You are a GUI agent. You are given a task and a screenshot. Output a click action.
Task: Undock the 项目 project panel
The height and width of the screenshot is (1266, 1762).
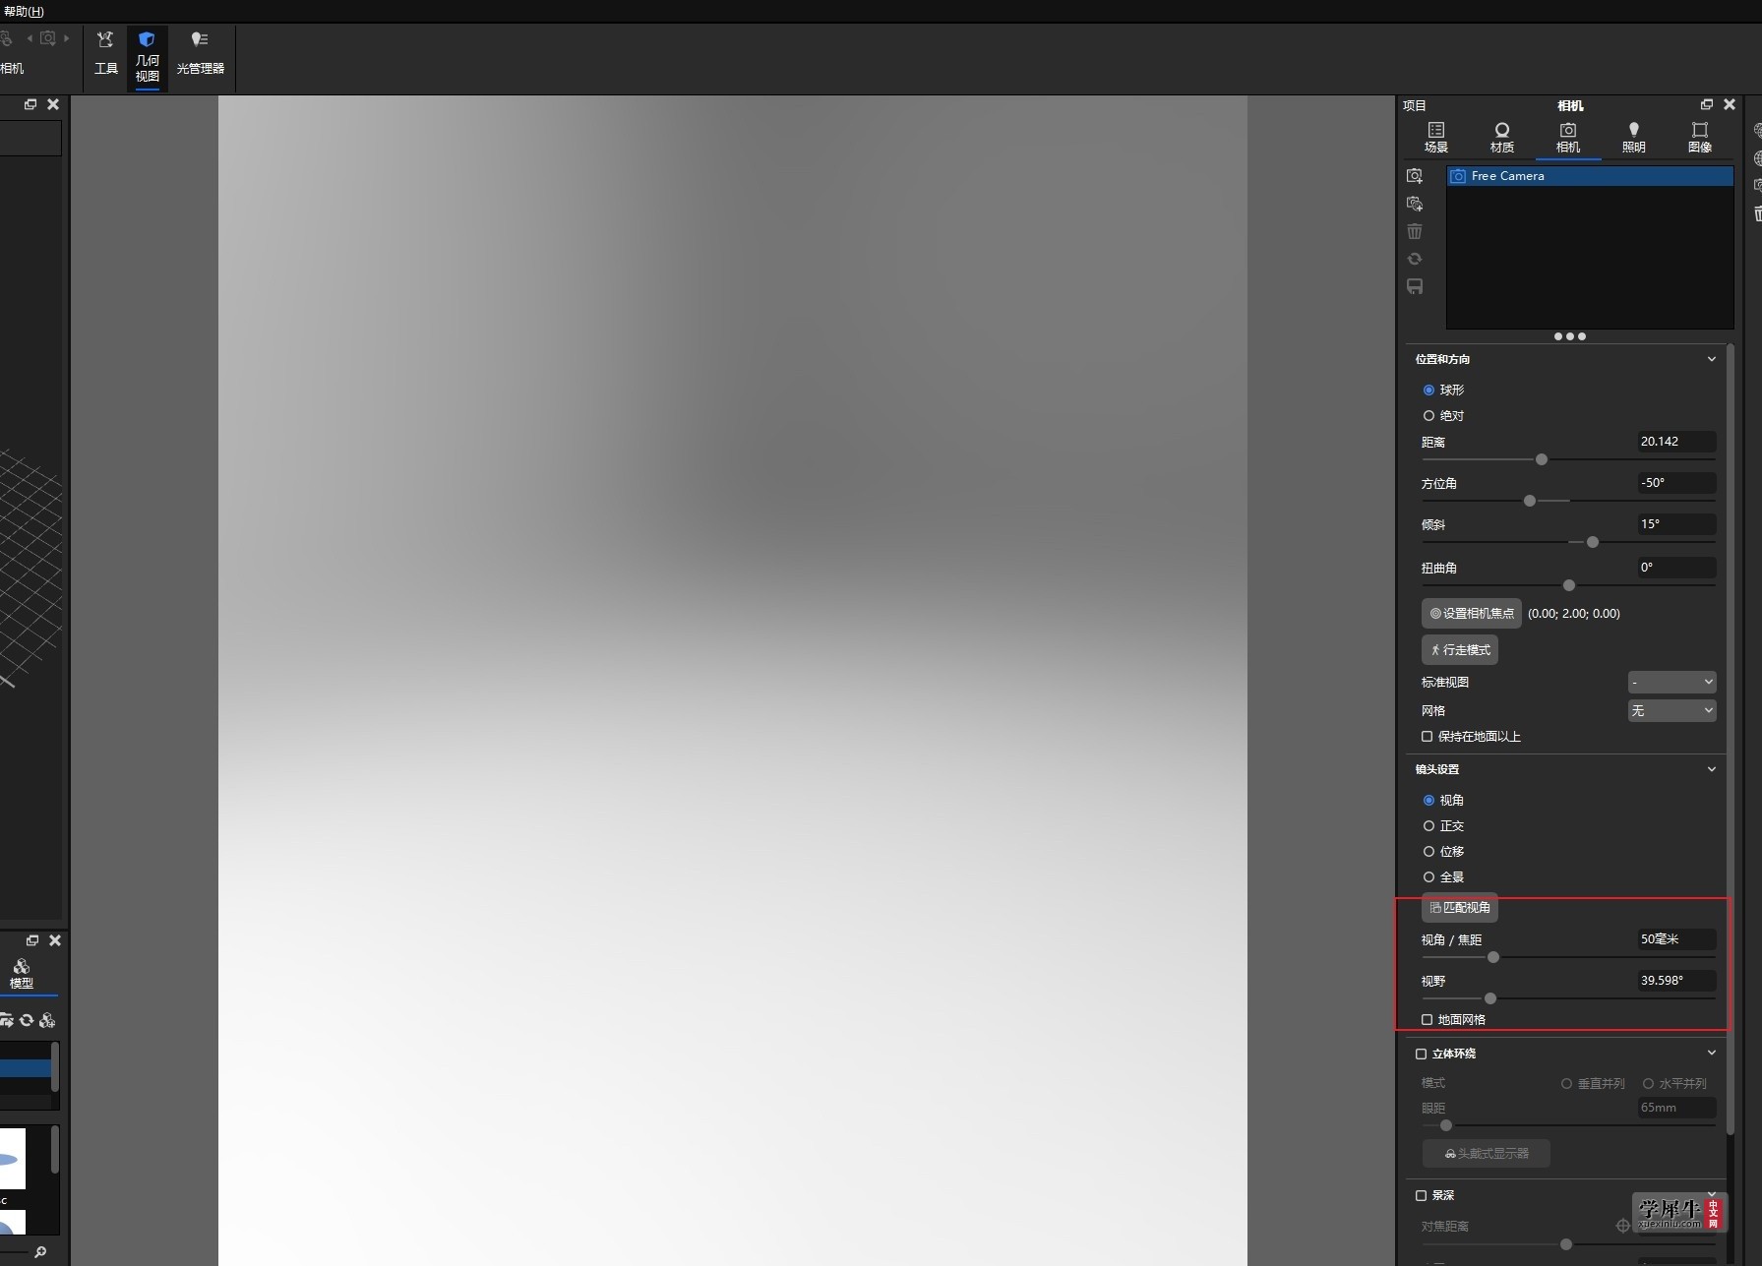point(1707,104)
